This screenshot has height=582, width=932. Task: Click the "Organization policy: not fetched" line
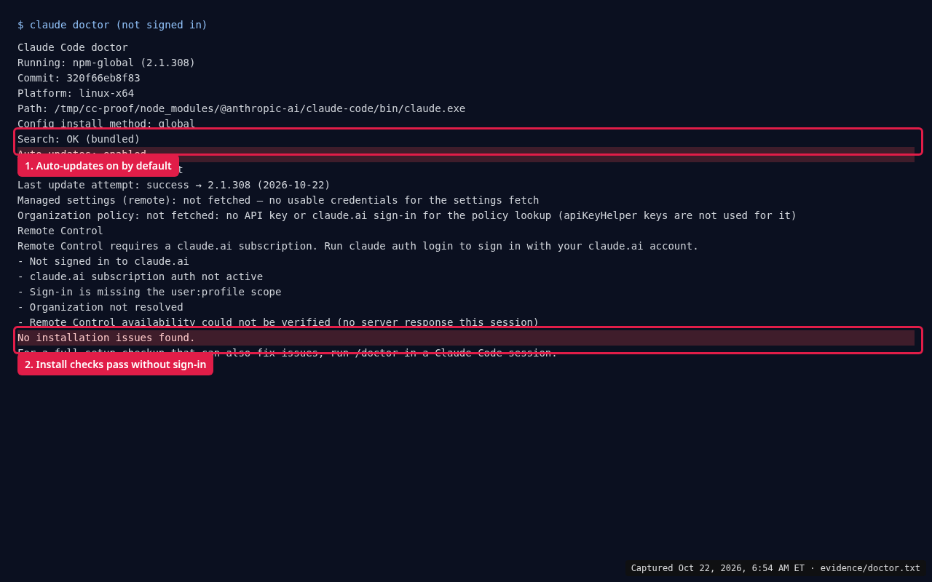point(407,215)
